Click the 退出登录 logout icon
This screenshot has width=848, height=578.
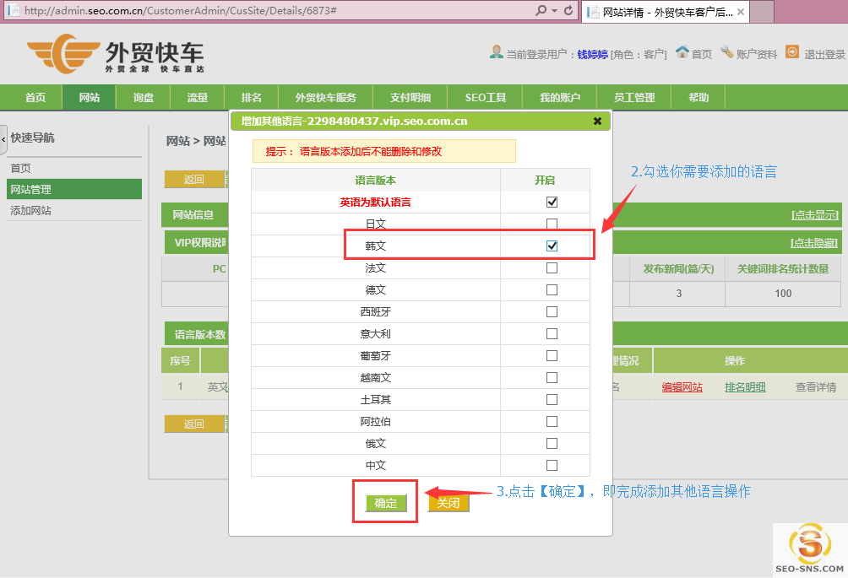(x=792, y=52)
